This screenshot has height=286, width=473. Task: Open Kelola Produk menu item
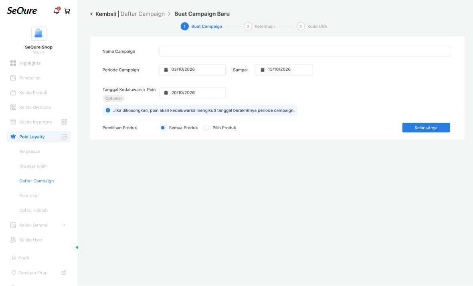(38, 92)
